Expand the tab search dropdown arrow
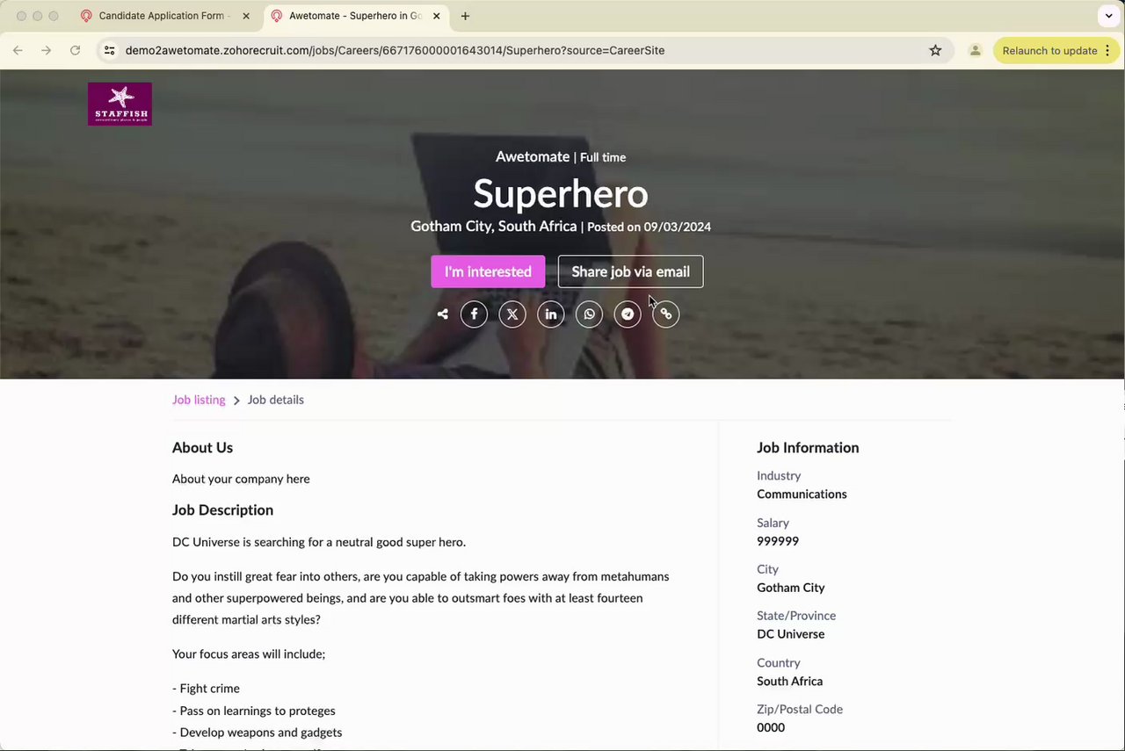 1108,16
